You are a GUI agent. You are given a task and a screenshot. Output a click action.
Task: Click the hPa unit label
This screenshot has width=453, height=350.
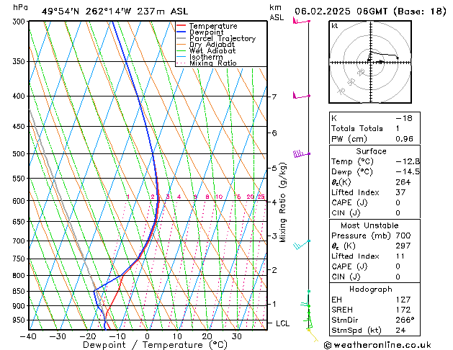(x=20, y=7)
